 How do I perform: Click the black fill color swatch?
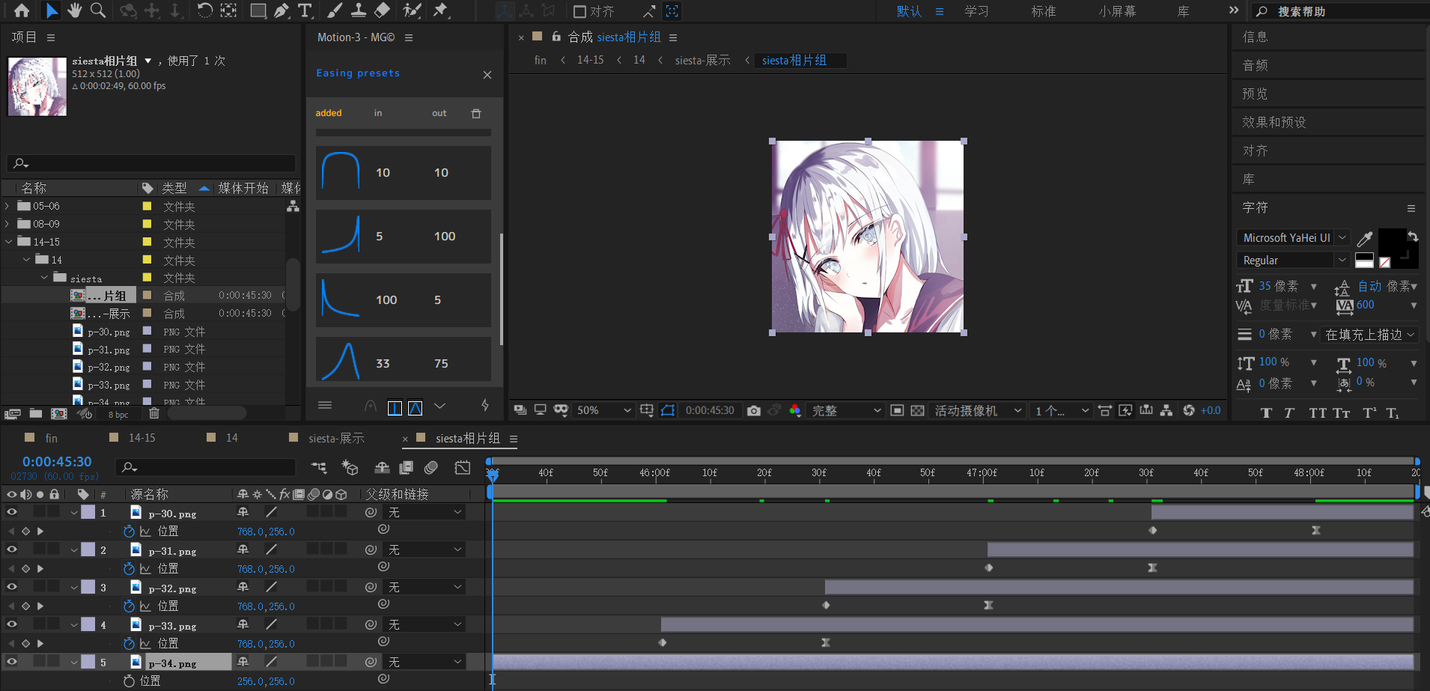(x=1392, y=241)
